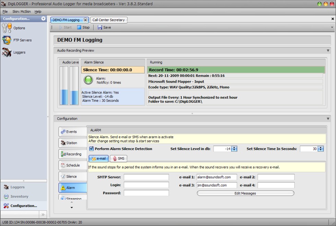Toggle Perform Alarm Silence Detection checkbox
The height and width of the screenshot is (226, 336).
[92, 149]
